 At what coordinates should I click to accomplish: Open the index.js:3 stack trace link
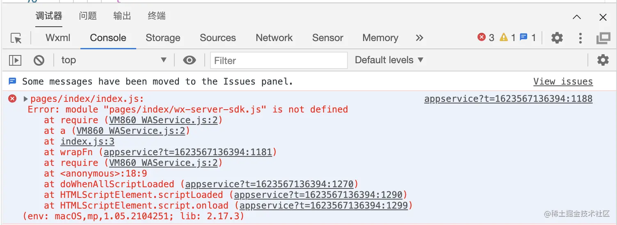click(x=87, y=142)
